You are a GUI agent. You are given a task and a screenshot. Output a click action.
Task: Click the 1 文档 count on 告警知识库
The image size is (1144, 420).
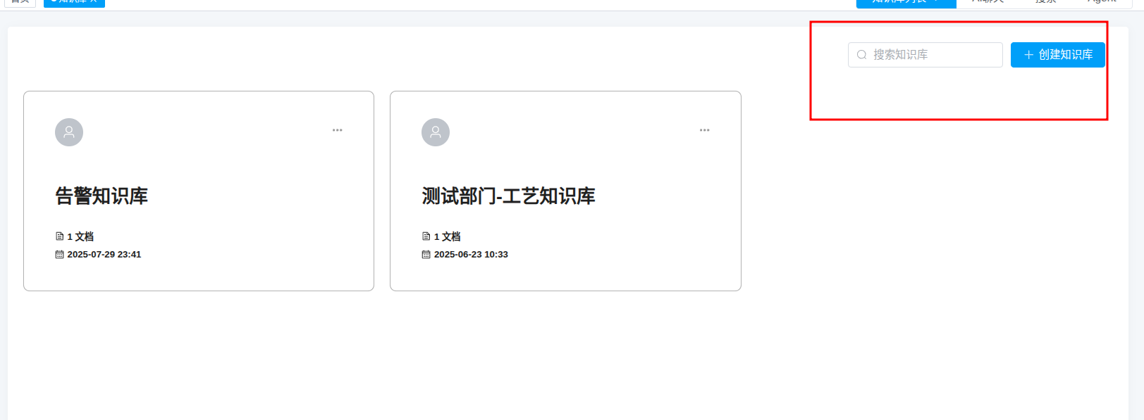pos(80,236)
